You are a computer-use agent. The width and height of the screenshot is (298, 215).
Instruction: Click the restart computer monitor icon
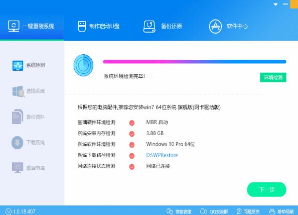click(18, 168)
